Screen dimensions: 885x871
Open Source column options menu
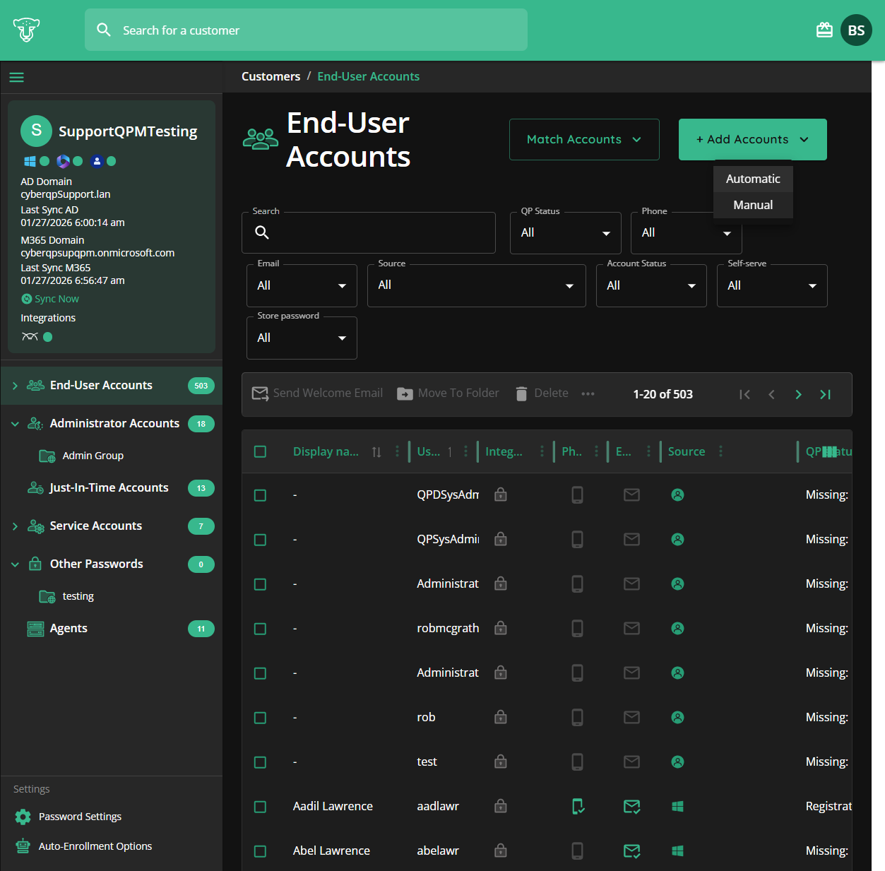[720, 451]
